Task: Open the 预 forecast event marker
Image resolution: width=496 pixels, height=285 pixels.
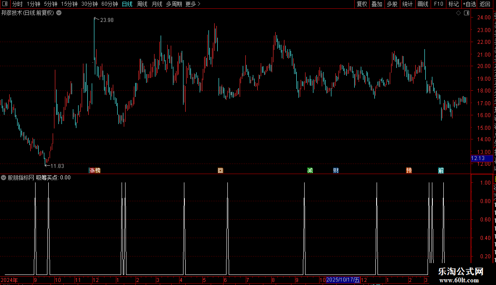Action: pyautogui.click(x=409, y=171)
